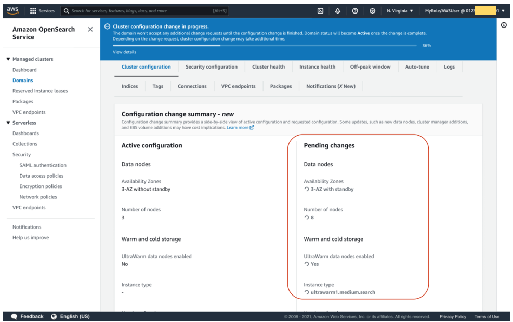Click the search magnifier icon

pos(67,11)
